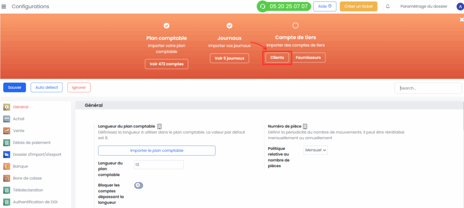Open the user avatar menu
Screen dimensions: 464x208
pos(460,6)
